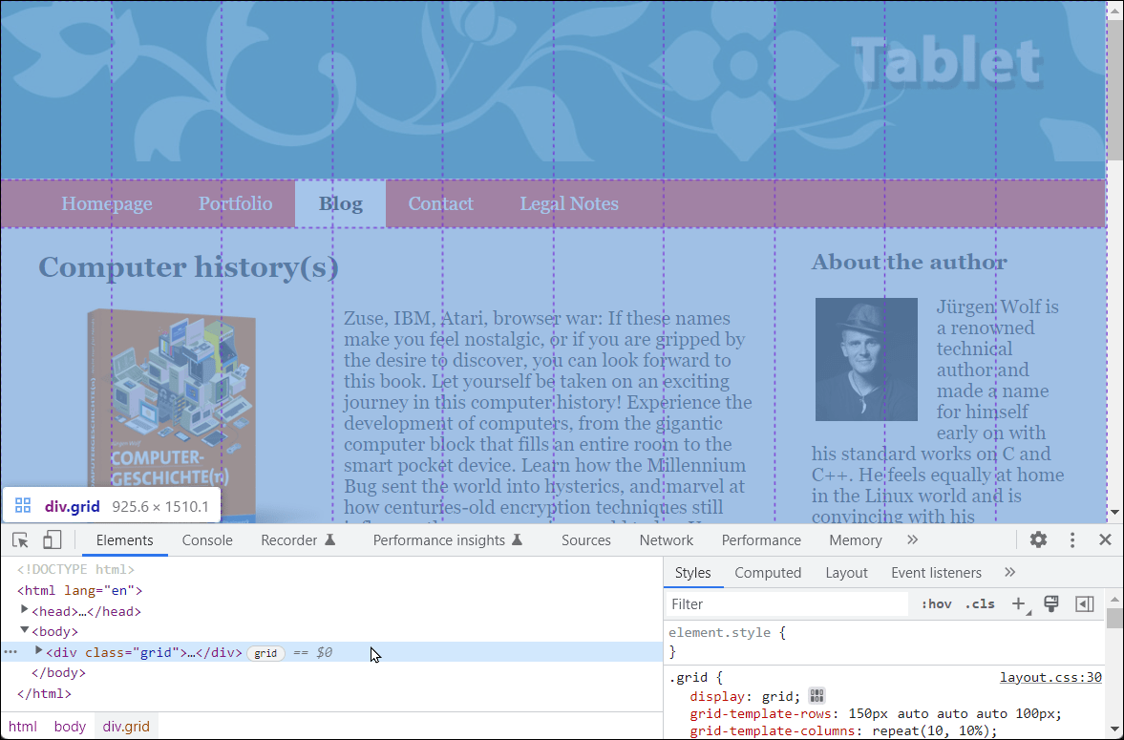Open the more panels chevron menu

click(x=912, y=539)
